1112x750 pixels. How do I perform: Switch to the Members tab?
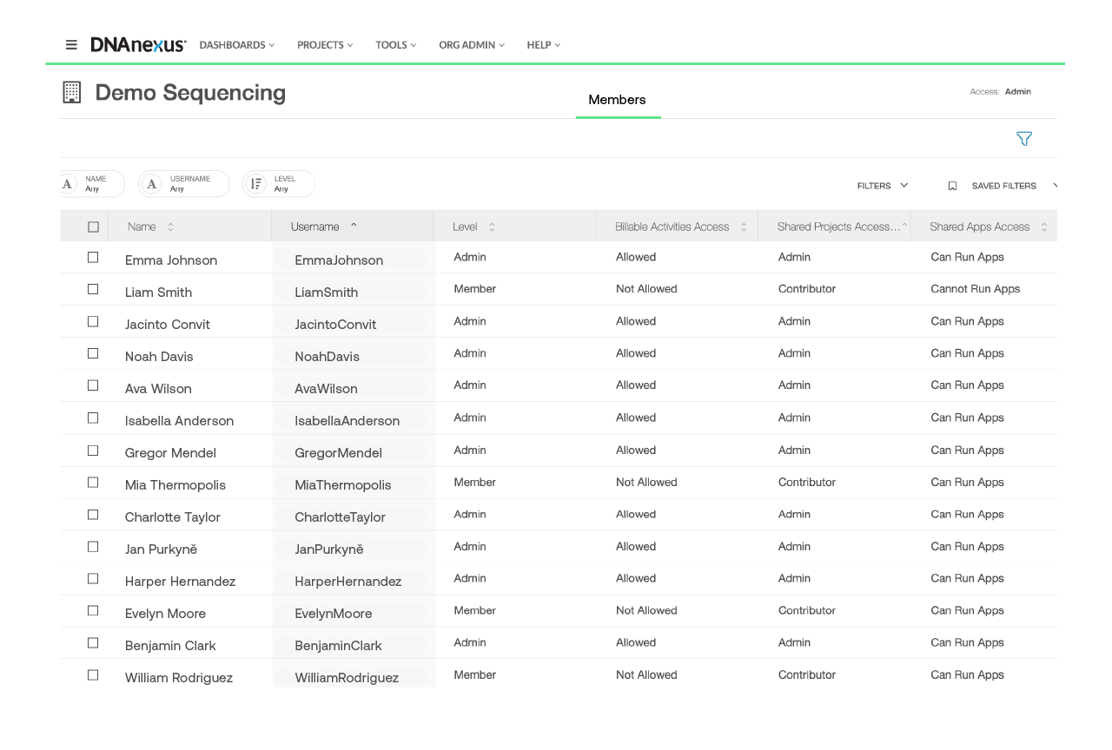coord(617,100)
